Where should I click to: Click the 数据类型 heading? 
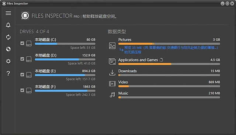coord(117,32)
